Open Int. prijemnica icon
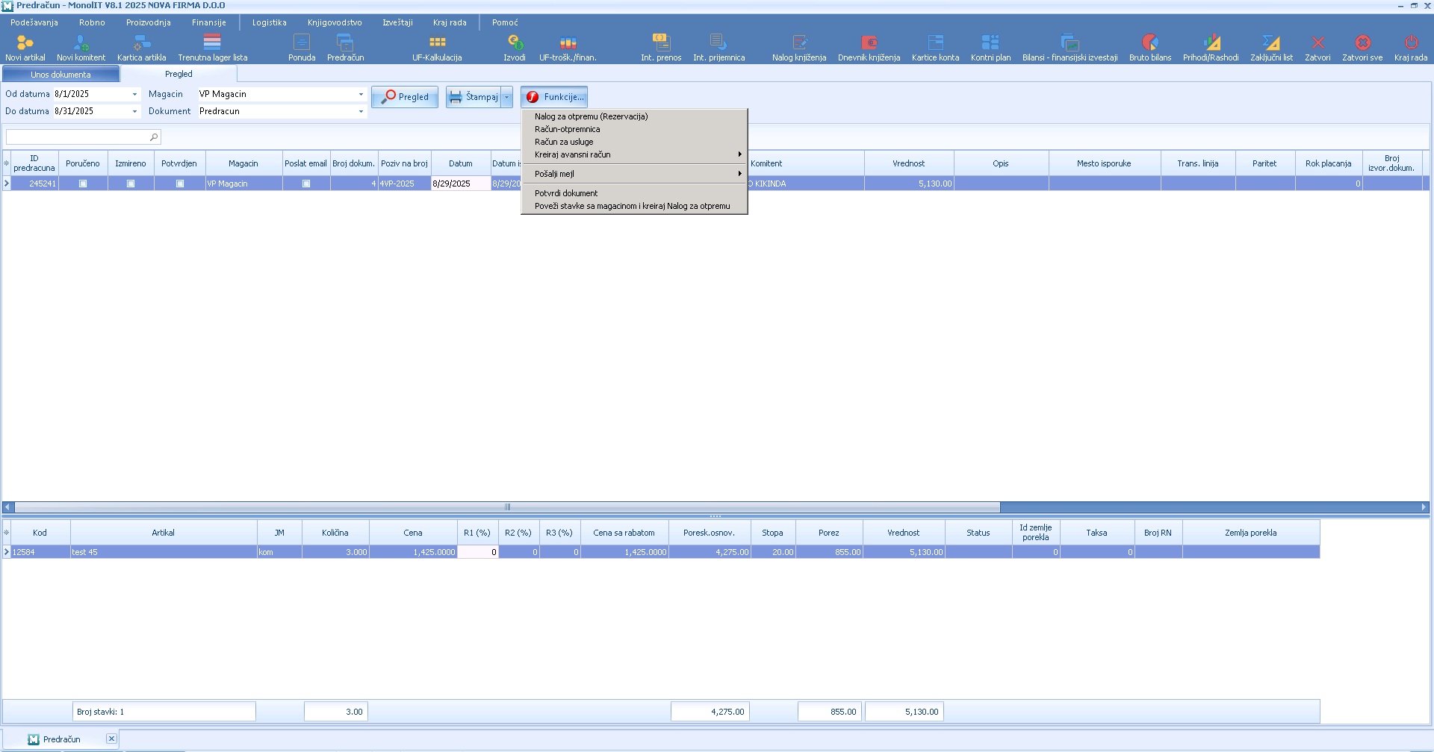 [x=718, y=43]
